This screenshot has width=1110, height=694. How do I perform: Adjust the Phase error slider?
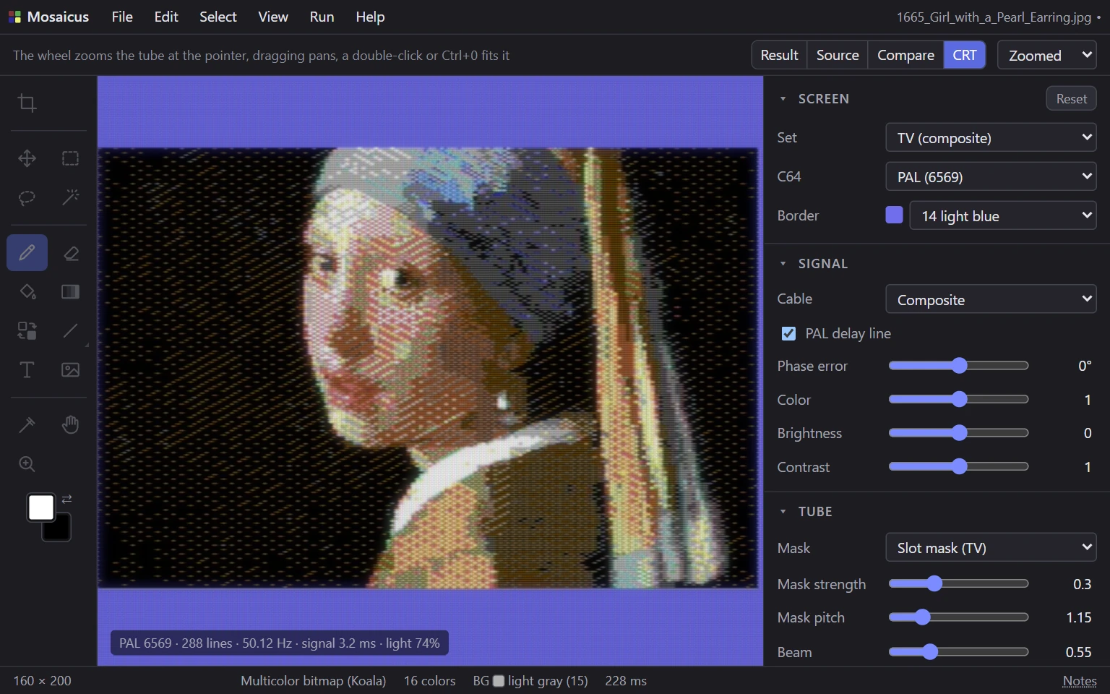point(958,366)
